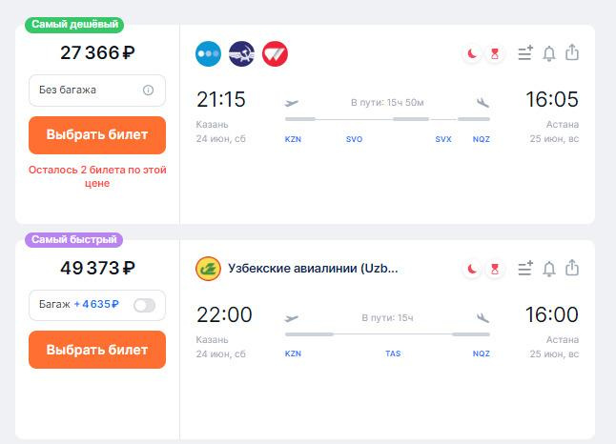Click the moon badge on the Uzbekistan Airways ticket

(x=472, y=269)
